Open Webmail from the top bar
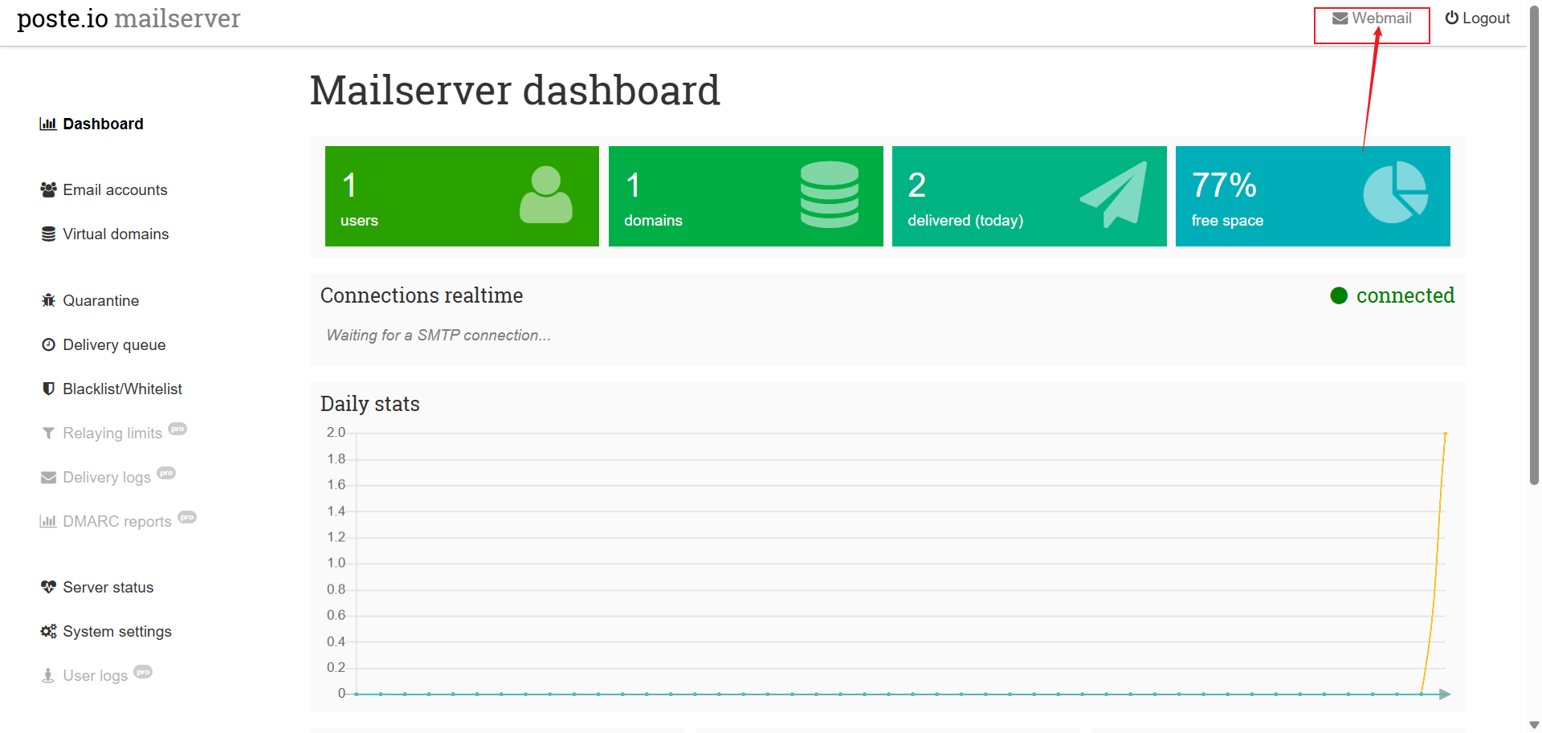The image size is (1542, 733). pyautogui.click(x=1372, y=18)
